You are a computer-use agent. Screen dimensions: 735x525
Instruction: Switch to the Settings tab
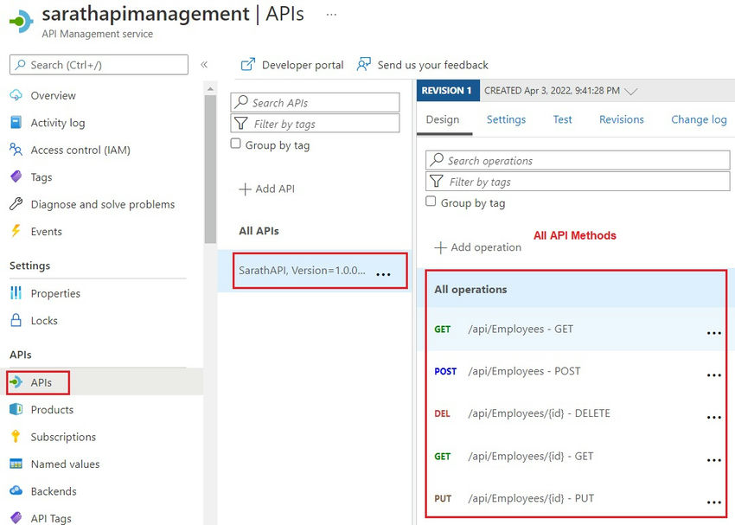coord(506,119)
